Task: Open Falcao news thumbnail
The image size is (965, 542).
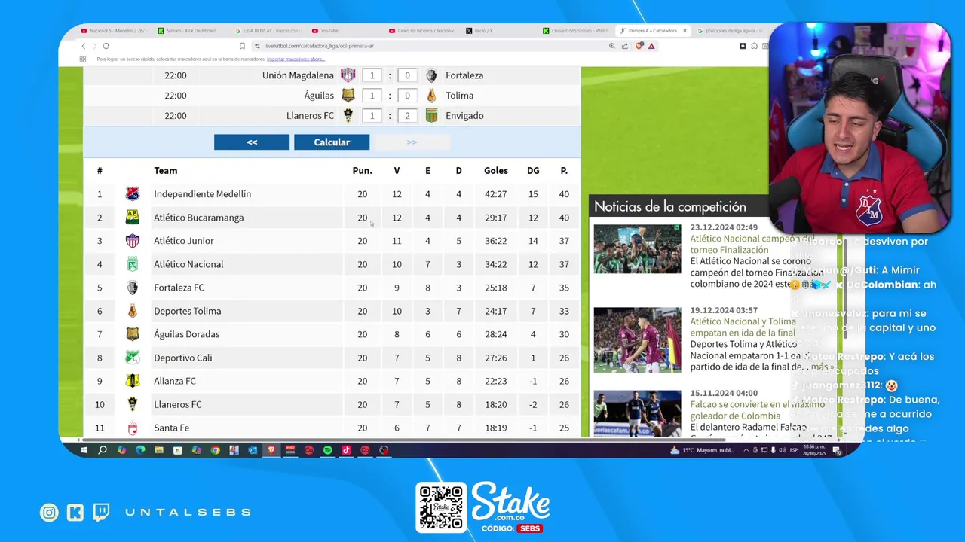Action: [637, 413]
